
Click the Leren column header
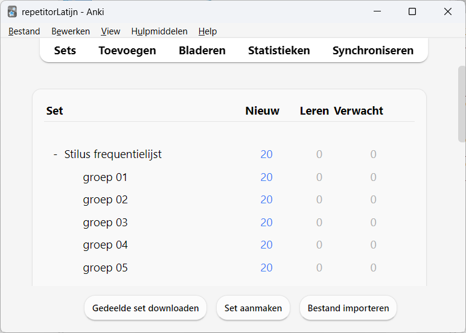coord(314,111)
